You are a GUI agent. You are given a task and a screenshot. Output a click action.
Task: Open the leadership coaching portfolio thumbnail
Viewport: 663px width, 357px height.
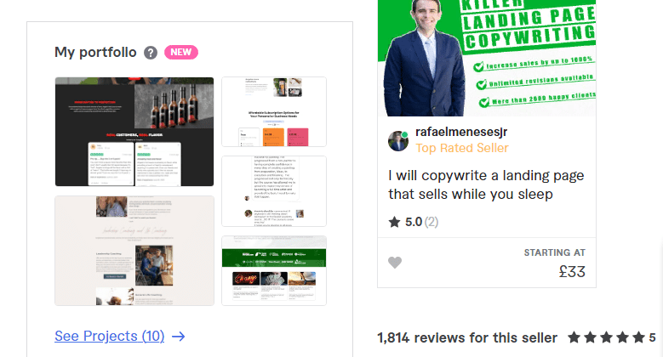134,251
